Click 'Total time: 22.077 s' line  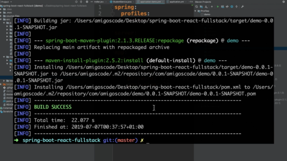[64, 120]
